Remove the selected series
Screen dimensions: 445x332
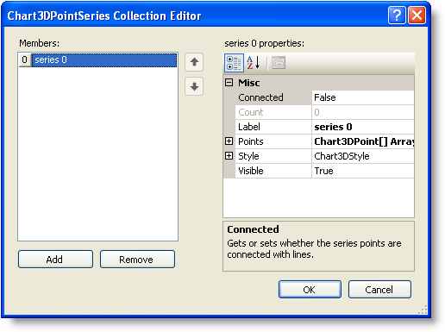(x=137, y=260)
